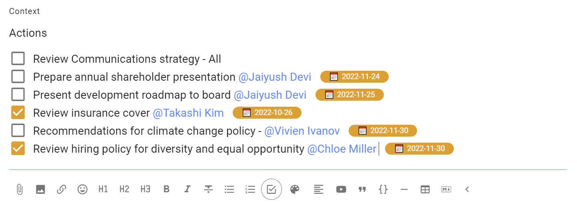Toggle italic formatting
The image size is (577, 203).
[x=187, y=189]
